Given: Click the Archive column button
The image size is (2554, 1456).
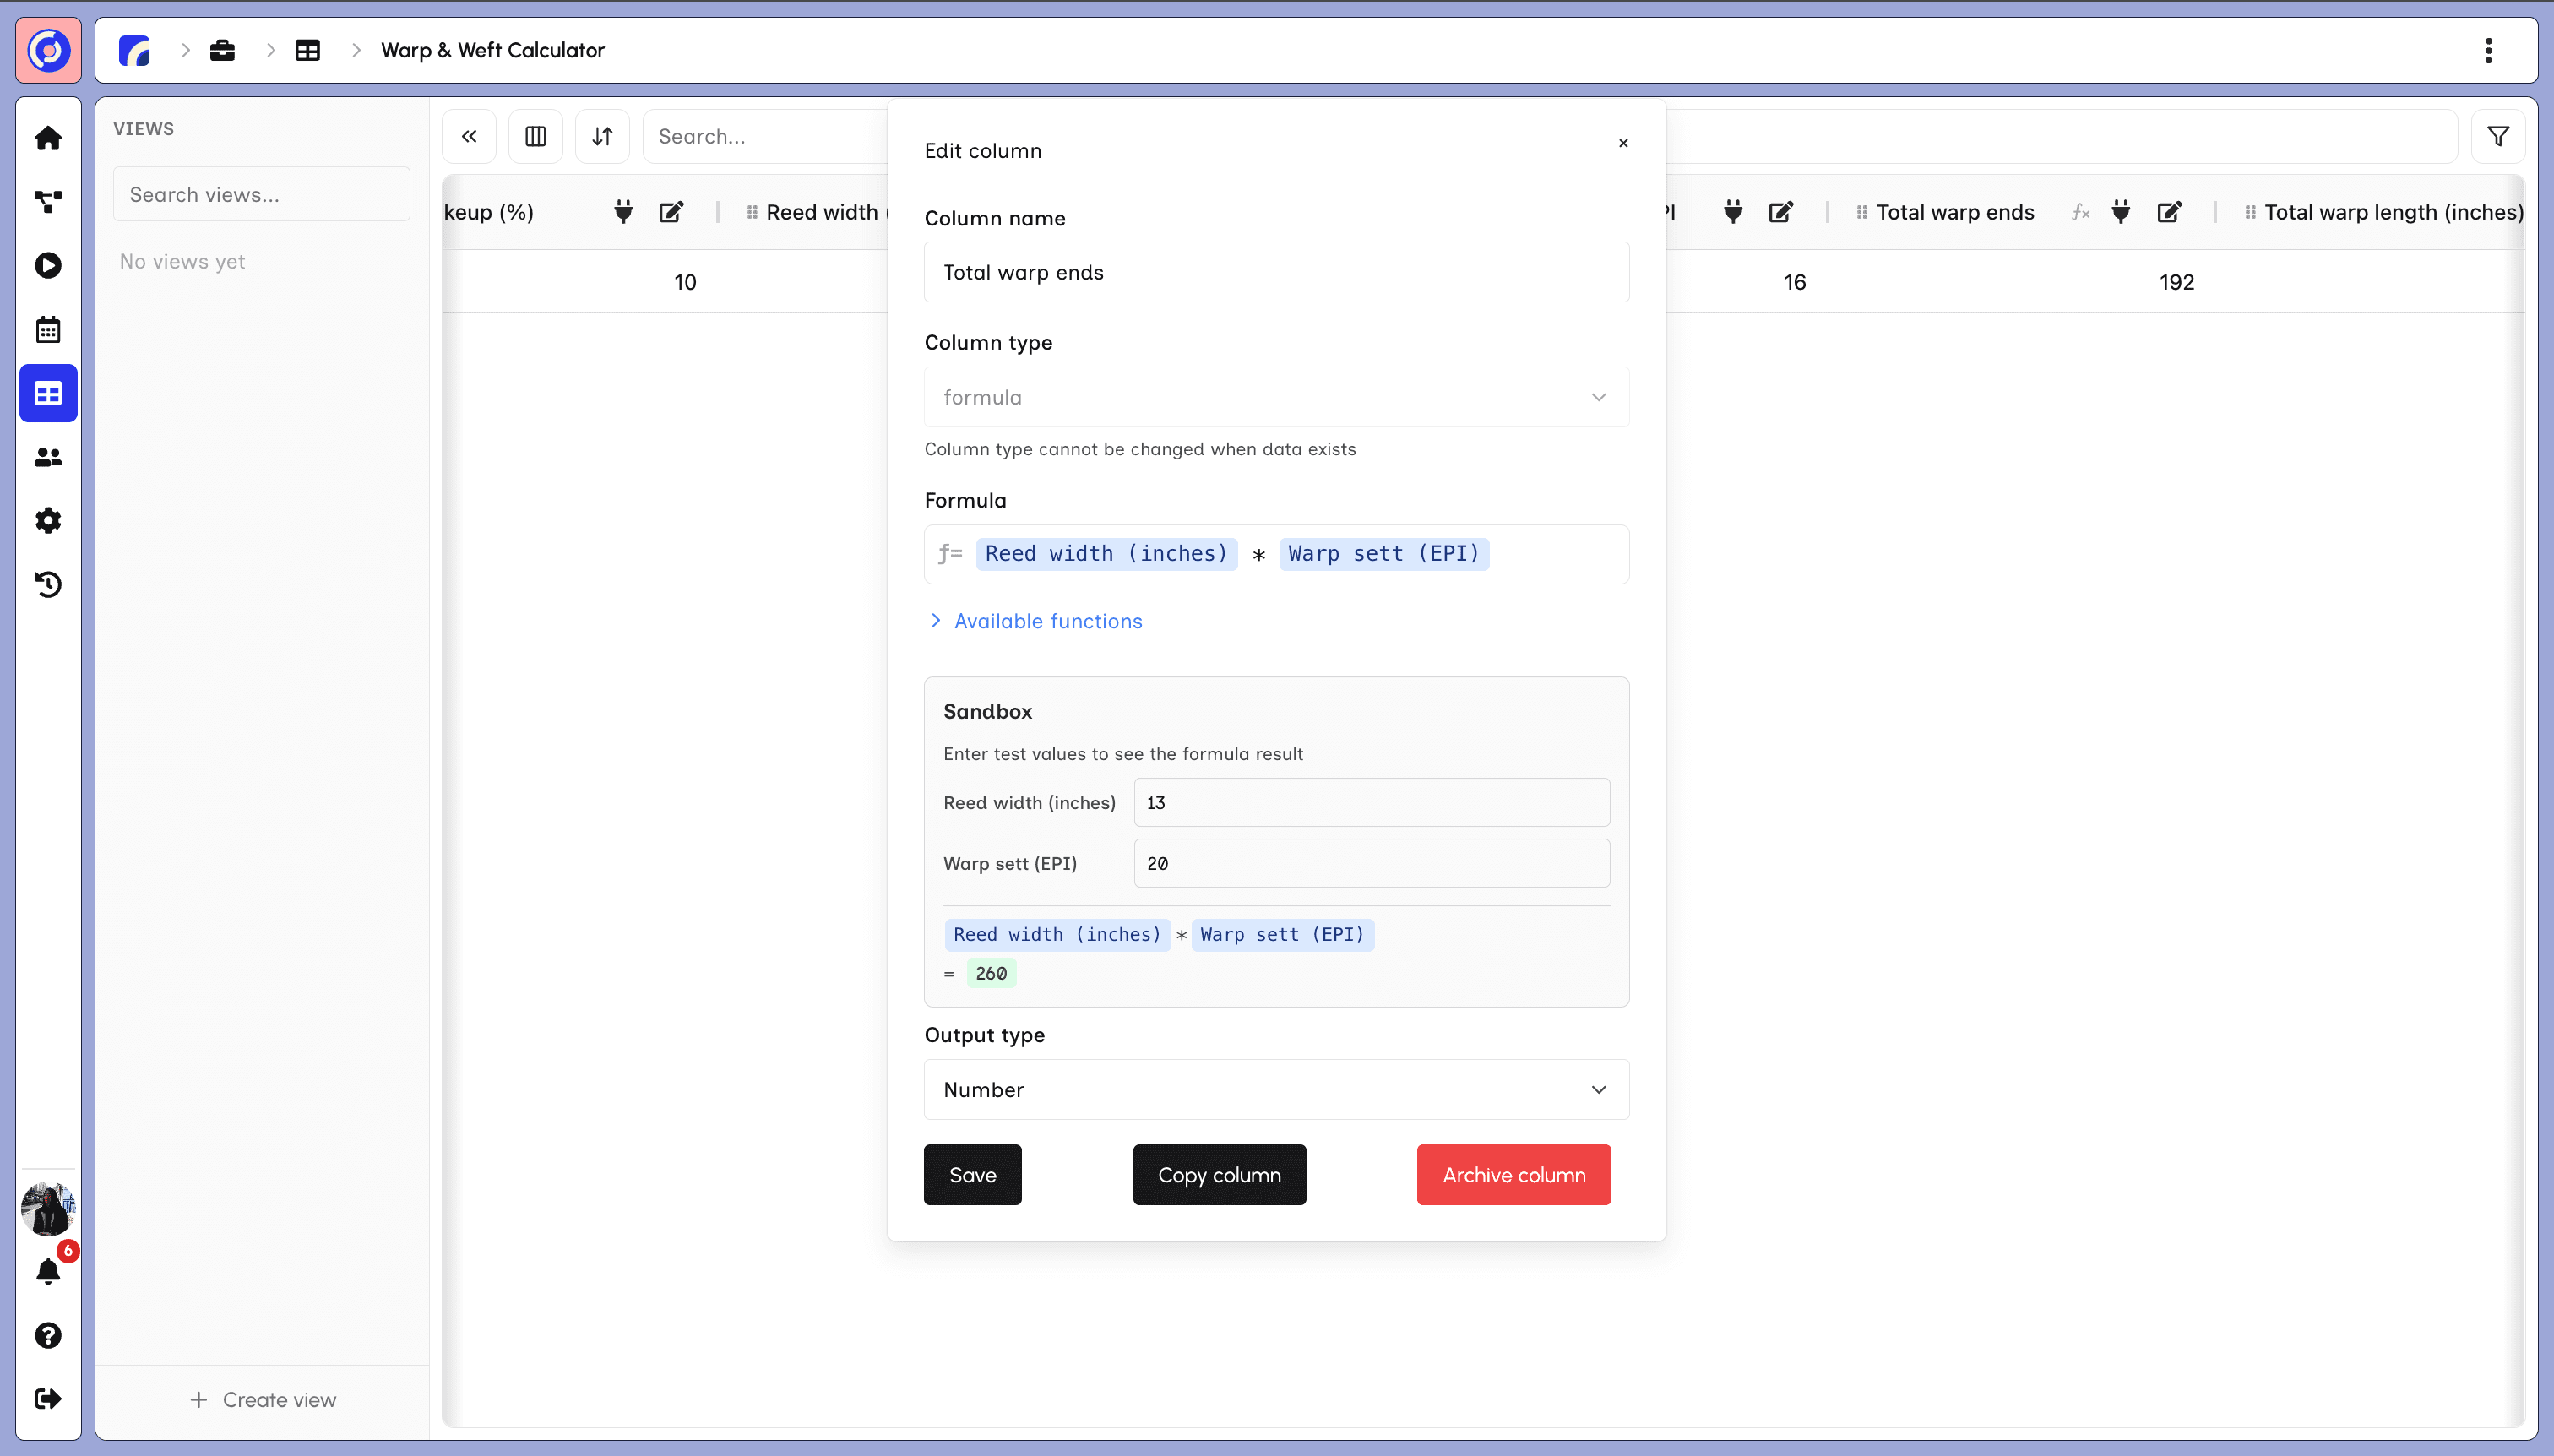Looking at the screenshot, I should [1513, 1174].
